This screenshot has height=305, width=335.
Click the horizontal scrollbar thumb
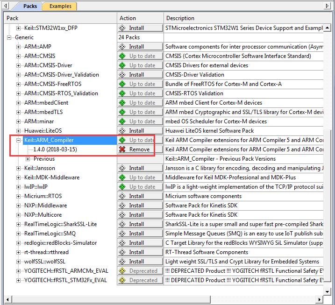pyautogui.click(x=111, y=299)
